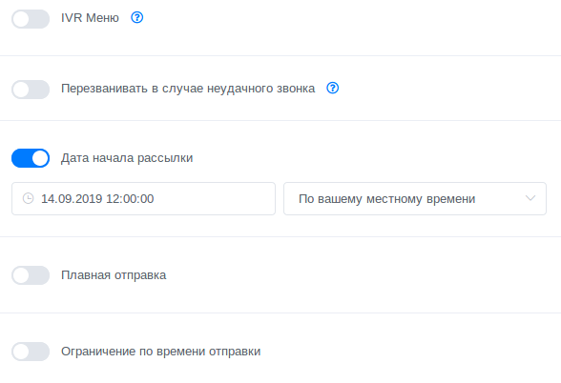Select the 14.09.2019 12:00:00 date field

[x=143, y=198]
